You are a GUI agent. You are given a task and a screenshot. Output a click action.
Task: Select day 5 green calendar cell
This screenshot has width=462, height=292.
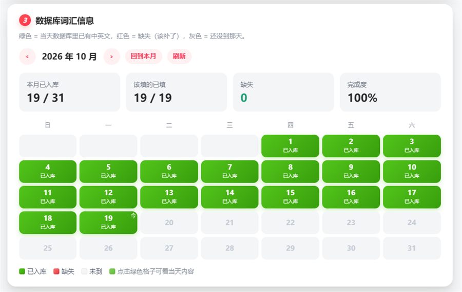coord(108,171)
